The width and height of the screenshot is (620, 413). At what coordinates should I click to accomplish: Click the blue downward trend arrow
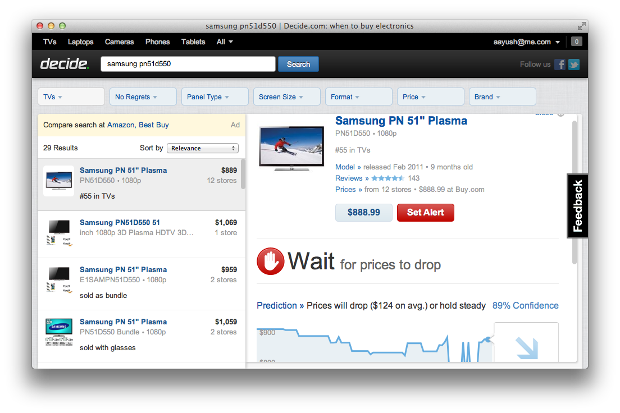coord(527,348)
